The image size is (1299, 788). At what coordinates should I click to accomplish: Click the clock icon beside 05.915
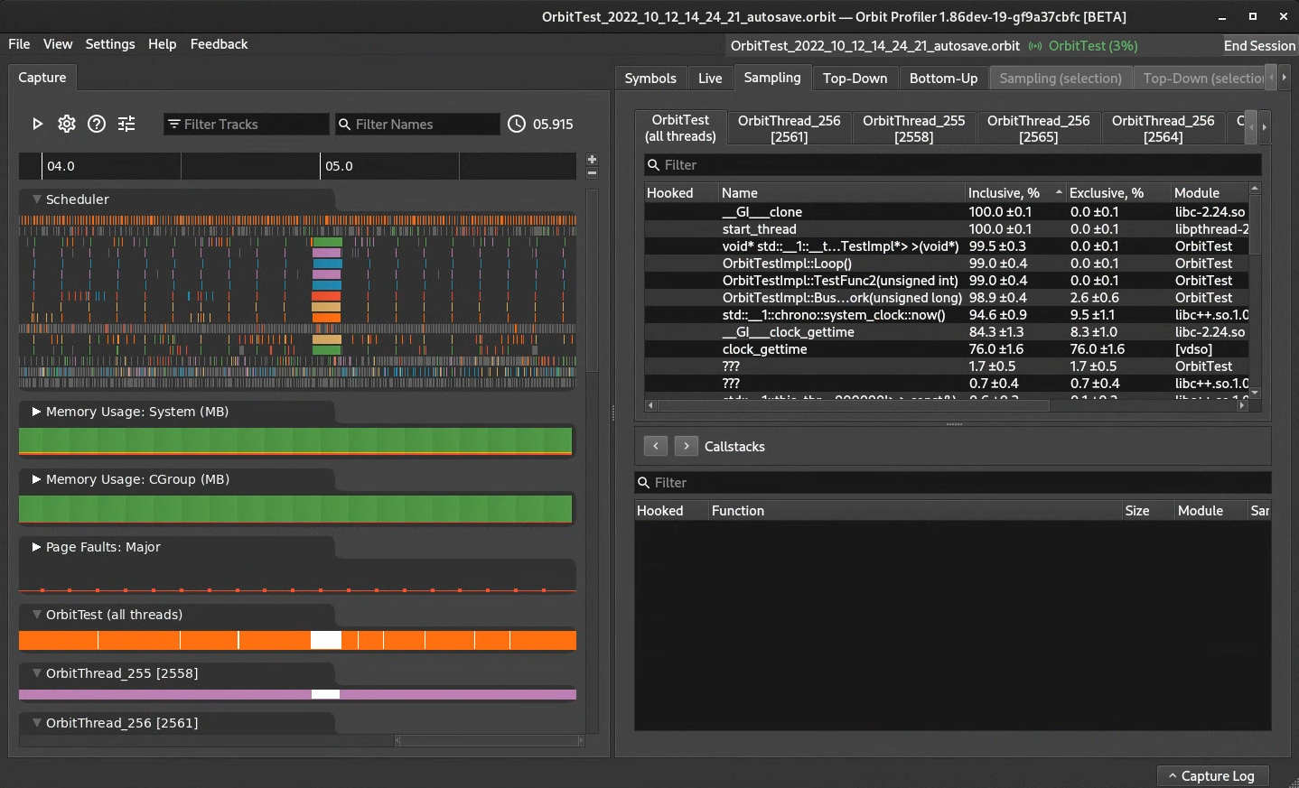click(517, 124)
